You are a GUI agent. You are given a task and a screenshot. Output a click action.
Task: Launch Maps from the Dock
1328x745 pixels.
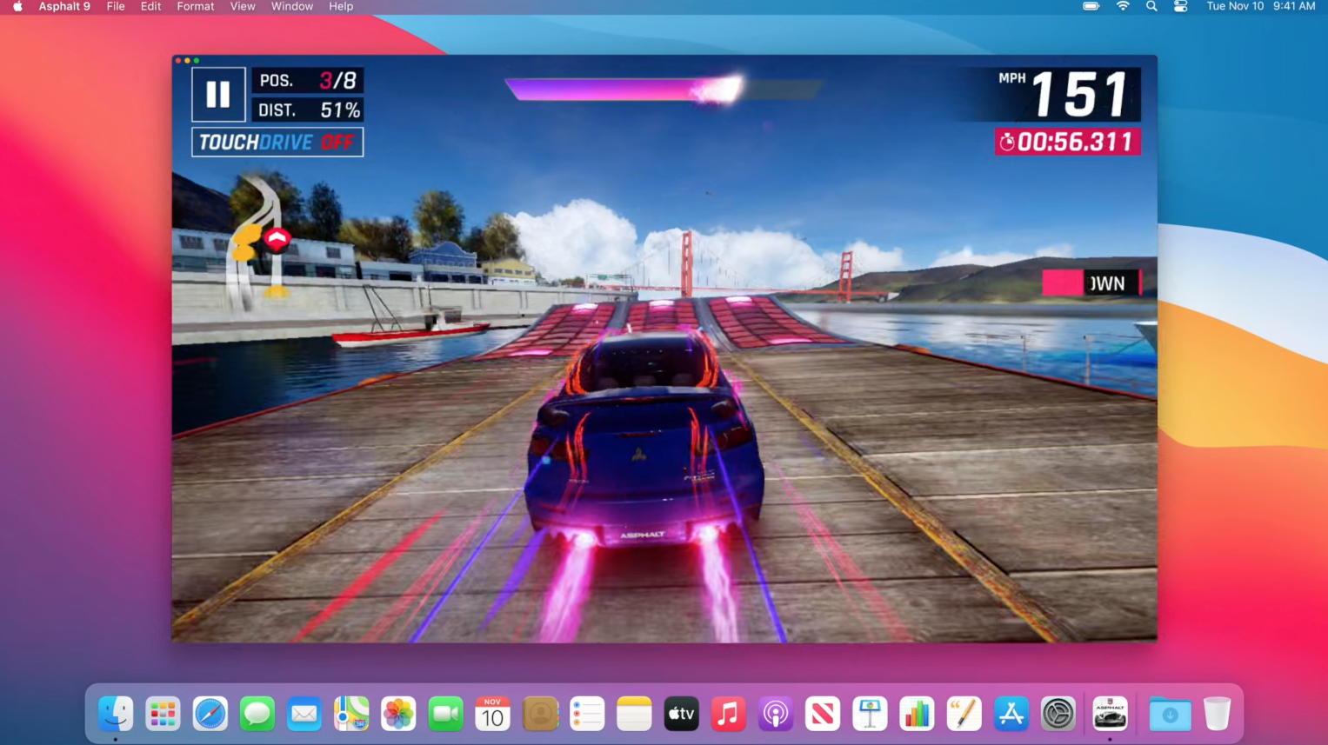click(x=351, y=714)
